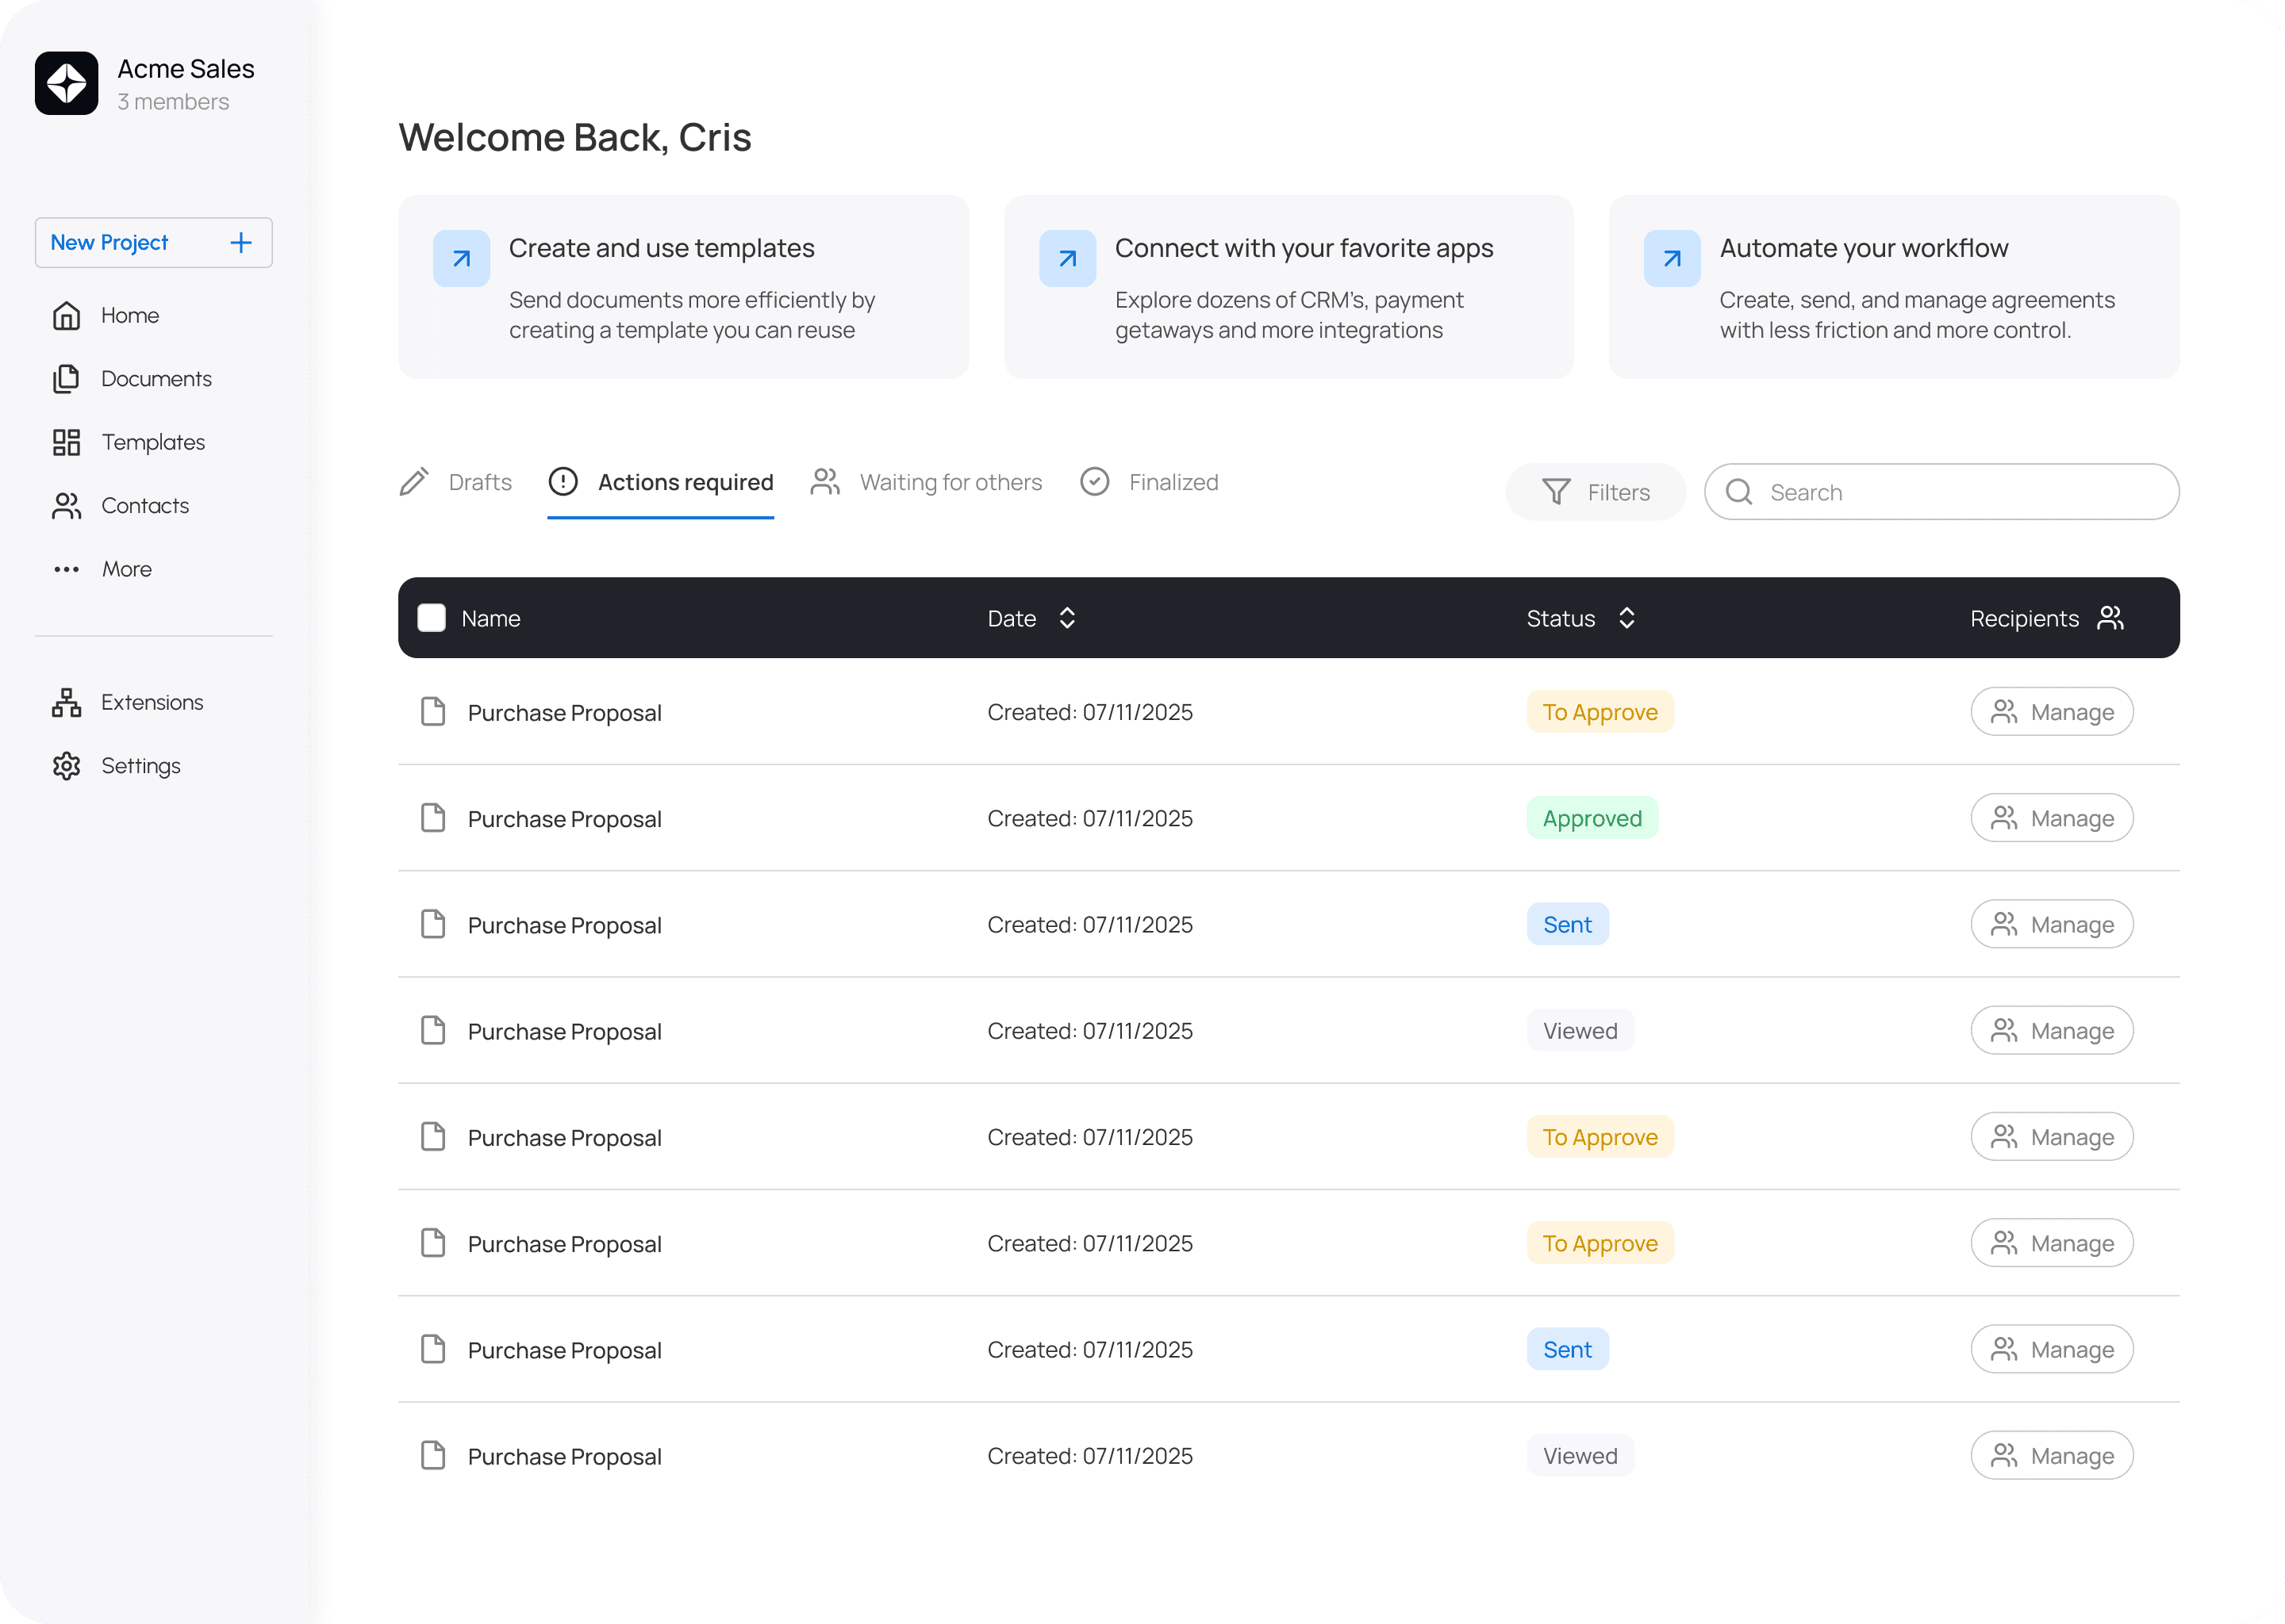Select the Finalized tab
The height and width of the screenshot is (1624, 2285).
click(1149, 483)
